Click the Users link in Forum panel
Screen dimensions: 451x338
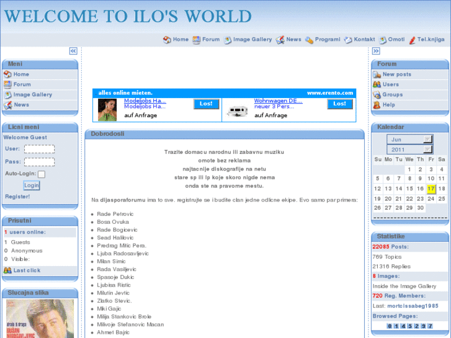tap(391, 84)
